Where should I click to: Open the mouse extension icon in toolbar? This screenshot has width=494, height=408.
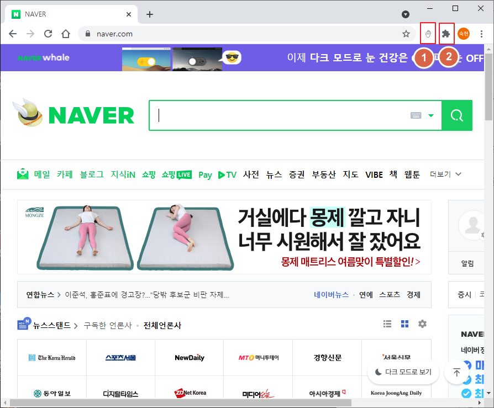(x=428, y=34)
